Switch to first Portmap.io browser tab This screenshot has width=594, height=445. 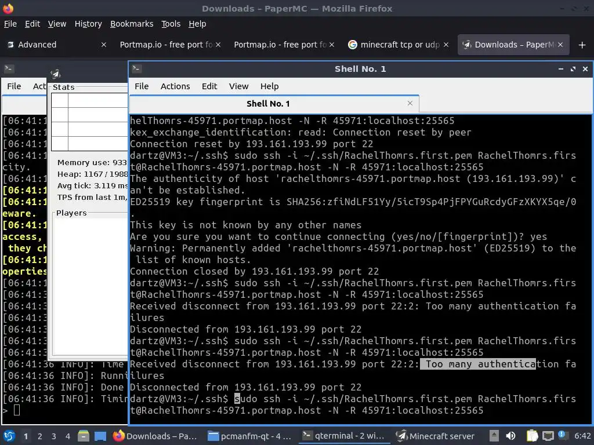click(170, 45)
